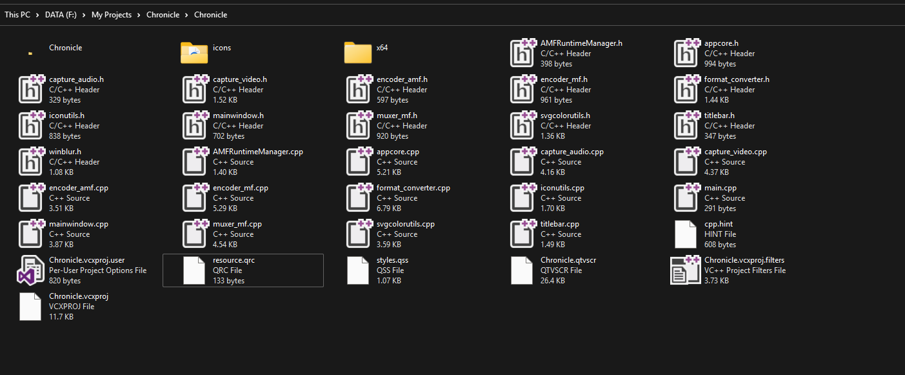The image size is (905, 375).
Task: Navigate to DATA (F:) in address path
Action: click(x=61, y=15)
